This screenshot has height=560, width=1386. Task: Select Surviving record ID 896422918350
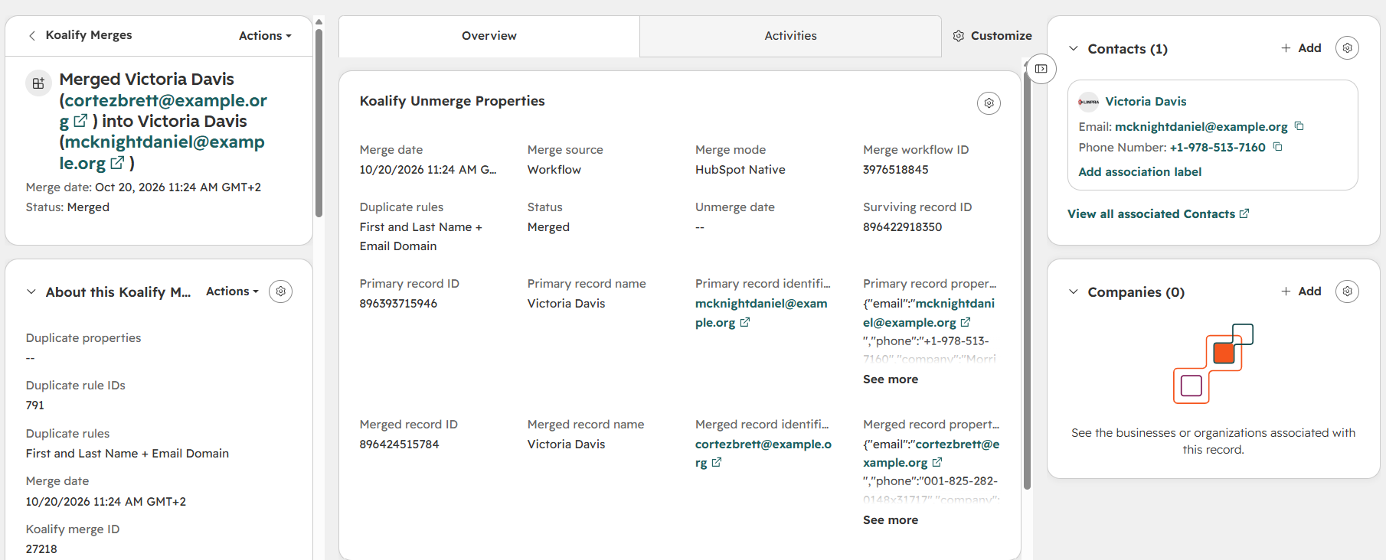point(902,227)
